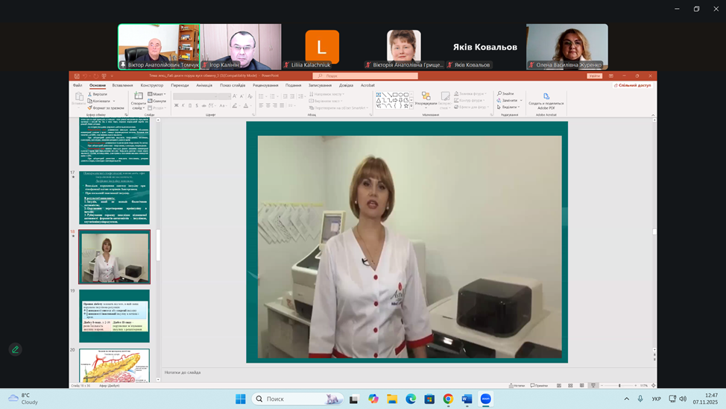Collapse the ribbon with chevron
This screenshot has height=409, width=726.
pos(653,115)
